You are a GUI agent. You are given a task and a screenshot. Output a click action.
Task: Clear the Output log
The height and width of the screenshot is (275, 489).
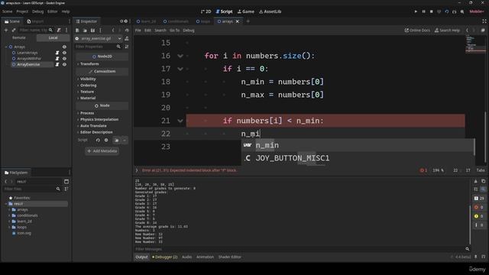point(475,181)
